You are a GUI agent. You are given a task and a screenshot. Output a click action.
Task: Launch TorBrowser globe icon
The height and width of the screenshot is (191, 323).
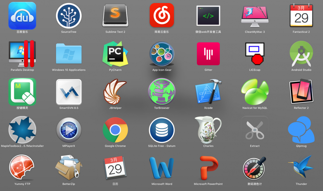pos(162,92)
